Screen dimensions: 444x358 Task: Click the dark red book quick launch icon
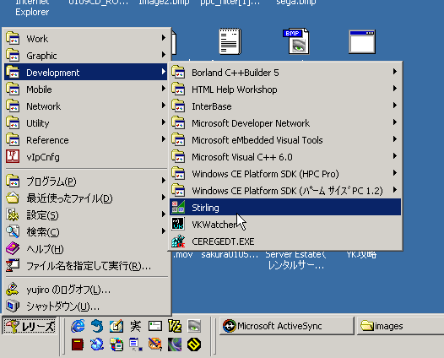78,344
